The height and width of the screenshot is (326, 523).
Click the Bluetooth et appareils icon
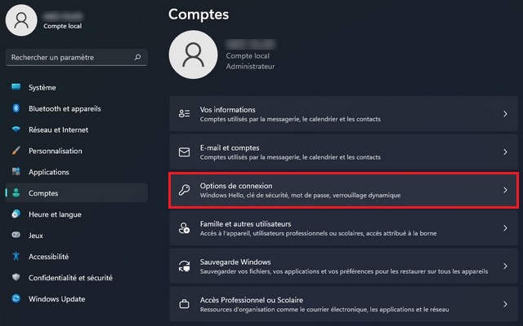[x=16, y=108]
